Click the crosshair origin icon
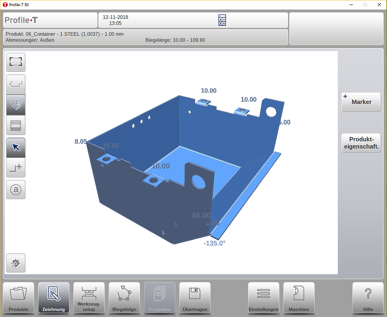 click(16, 263)
